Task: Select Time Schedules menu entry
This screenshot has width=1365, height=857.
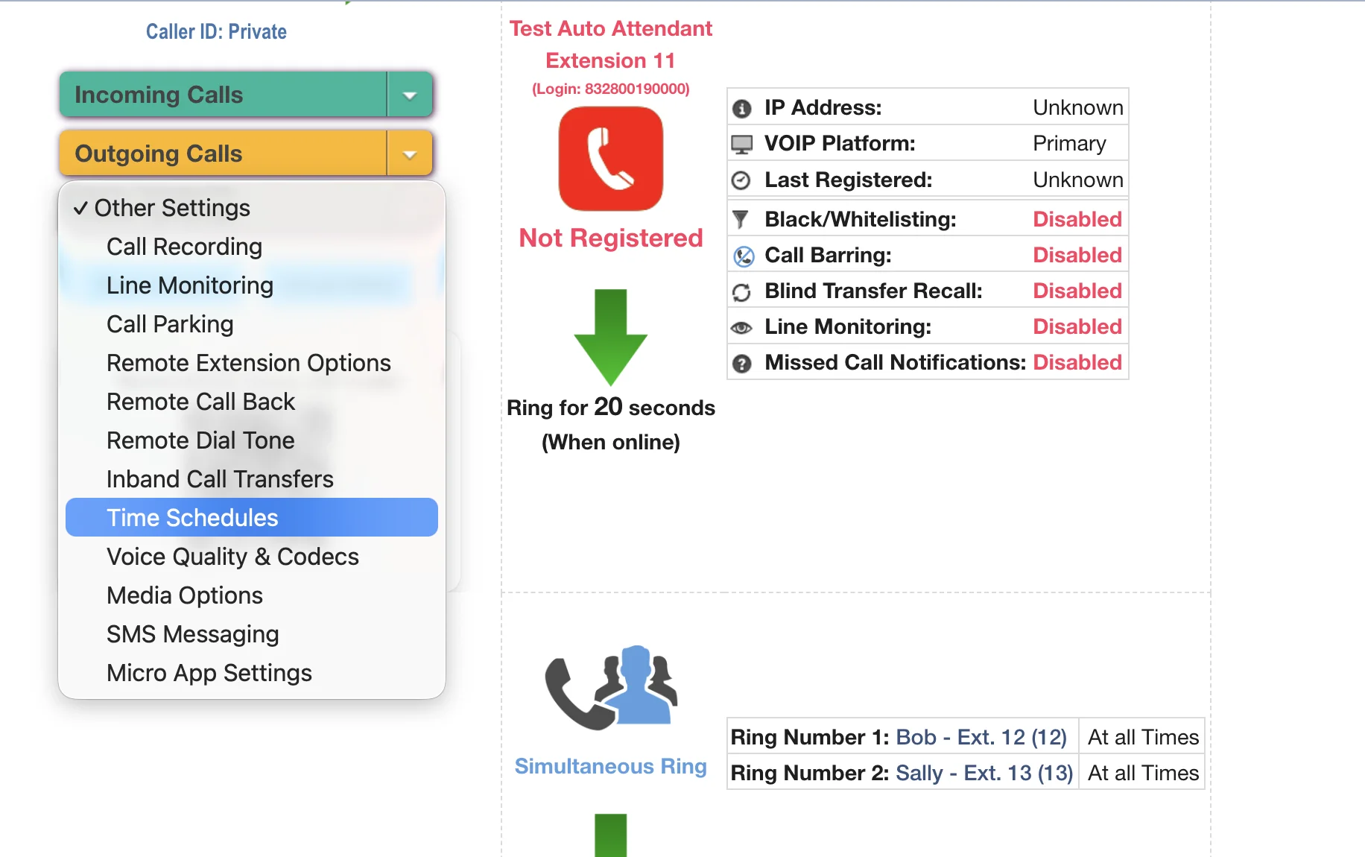Action: click(x=192, y=517)
